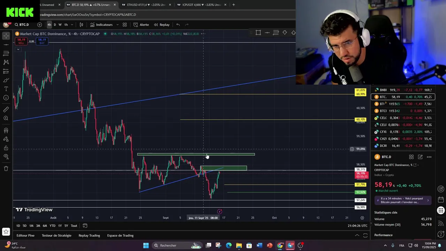Toggle hide all drawings eye
The image size is (446, 251).
click(x=6, y=157)
